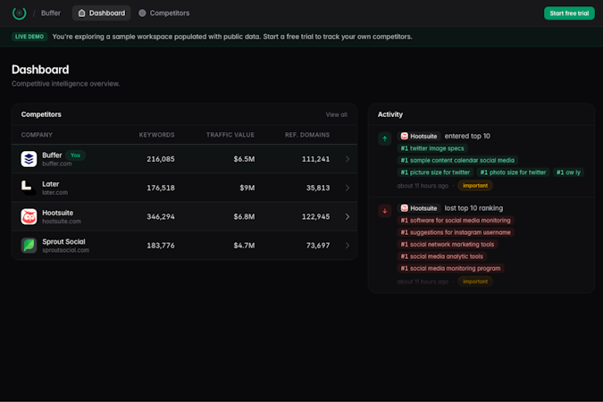Expand the Later row chevron
Screen dimensions: 603x402
[x=348, y=188]
